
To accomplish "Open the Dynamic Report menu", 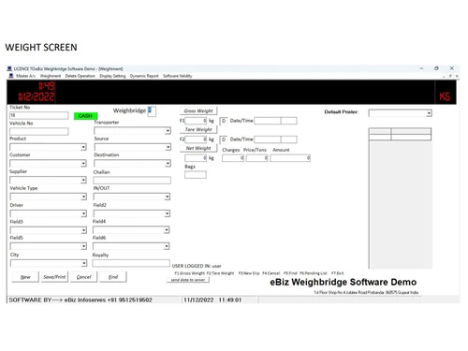I will click(144, 76).
